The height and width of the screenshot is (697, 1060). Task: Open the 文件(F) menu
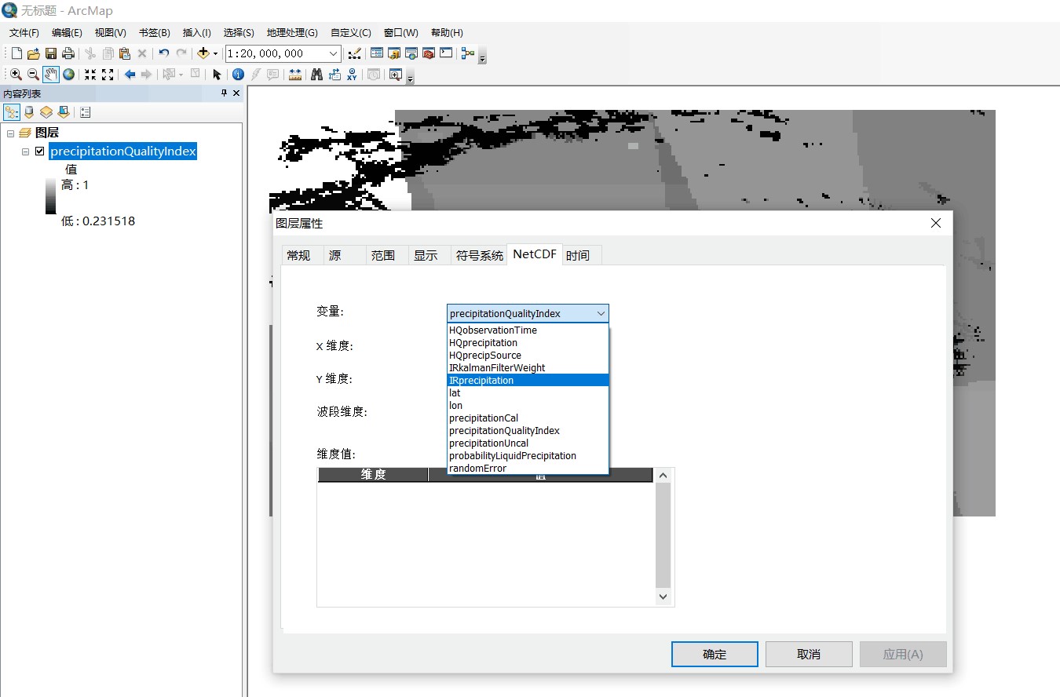tap(24, 33)
